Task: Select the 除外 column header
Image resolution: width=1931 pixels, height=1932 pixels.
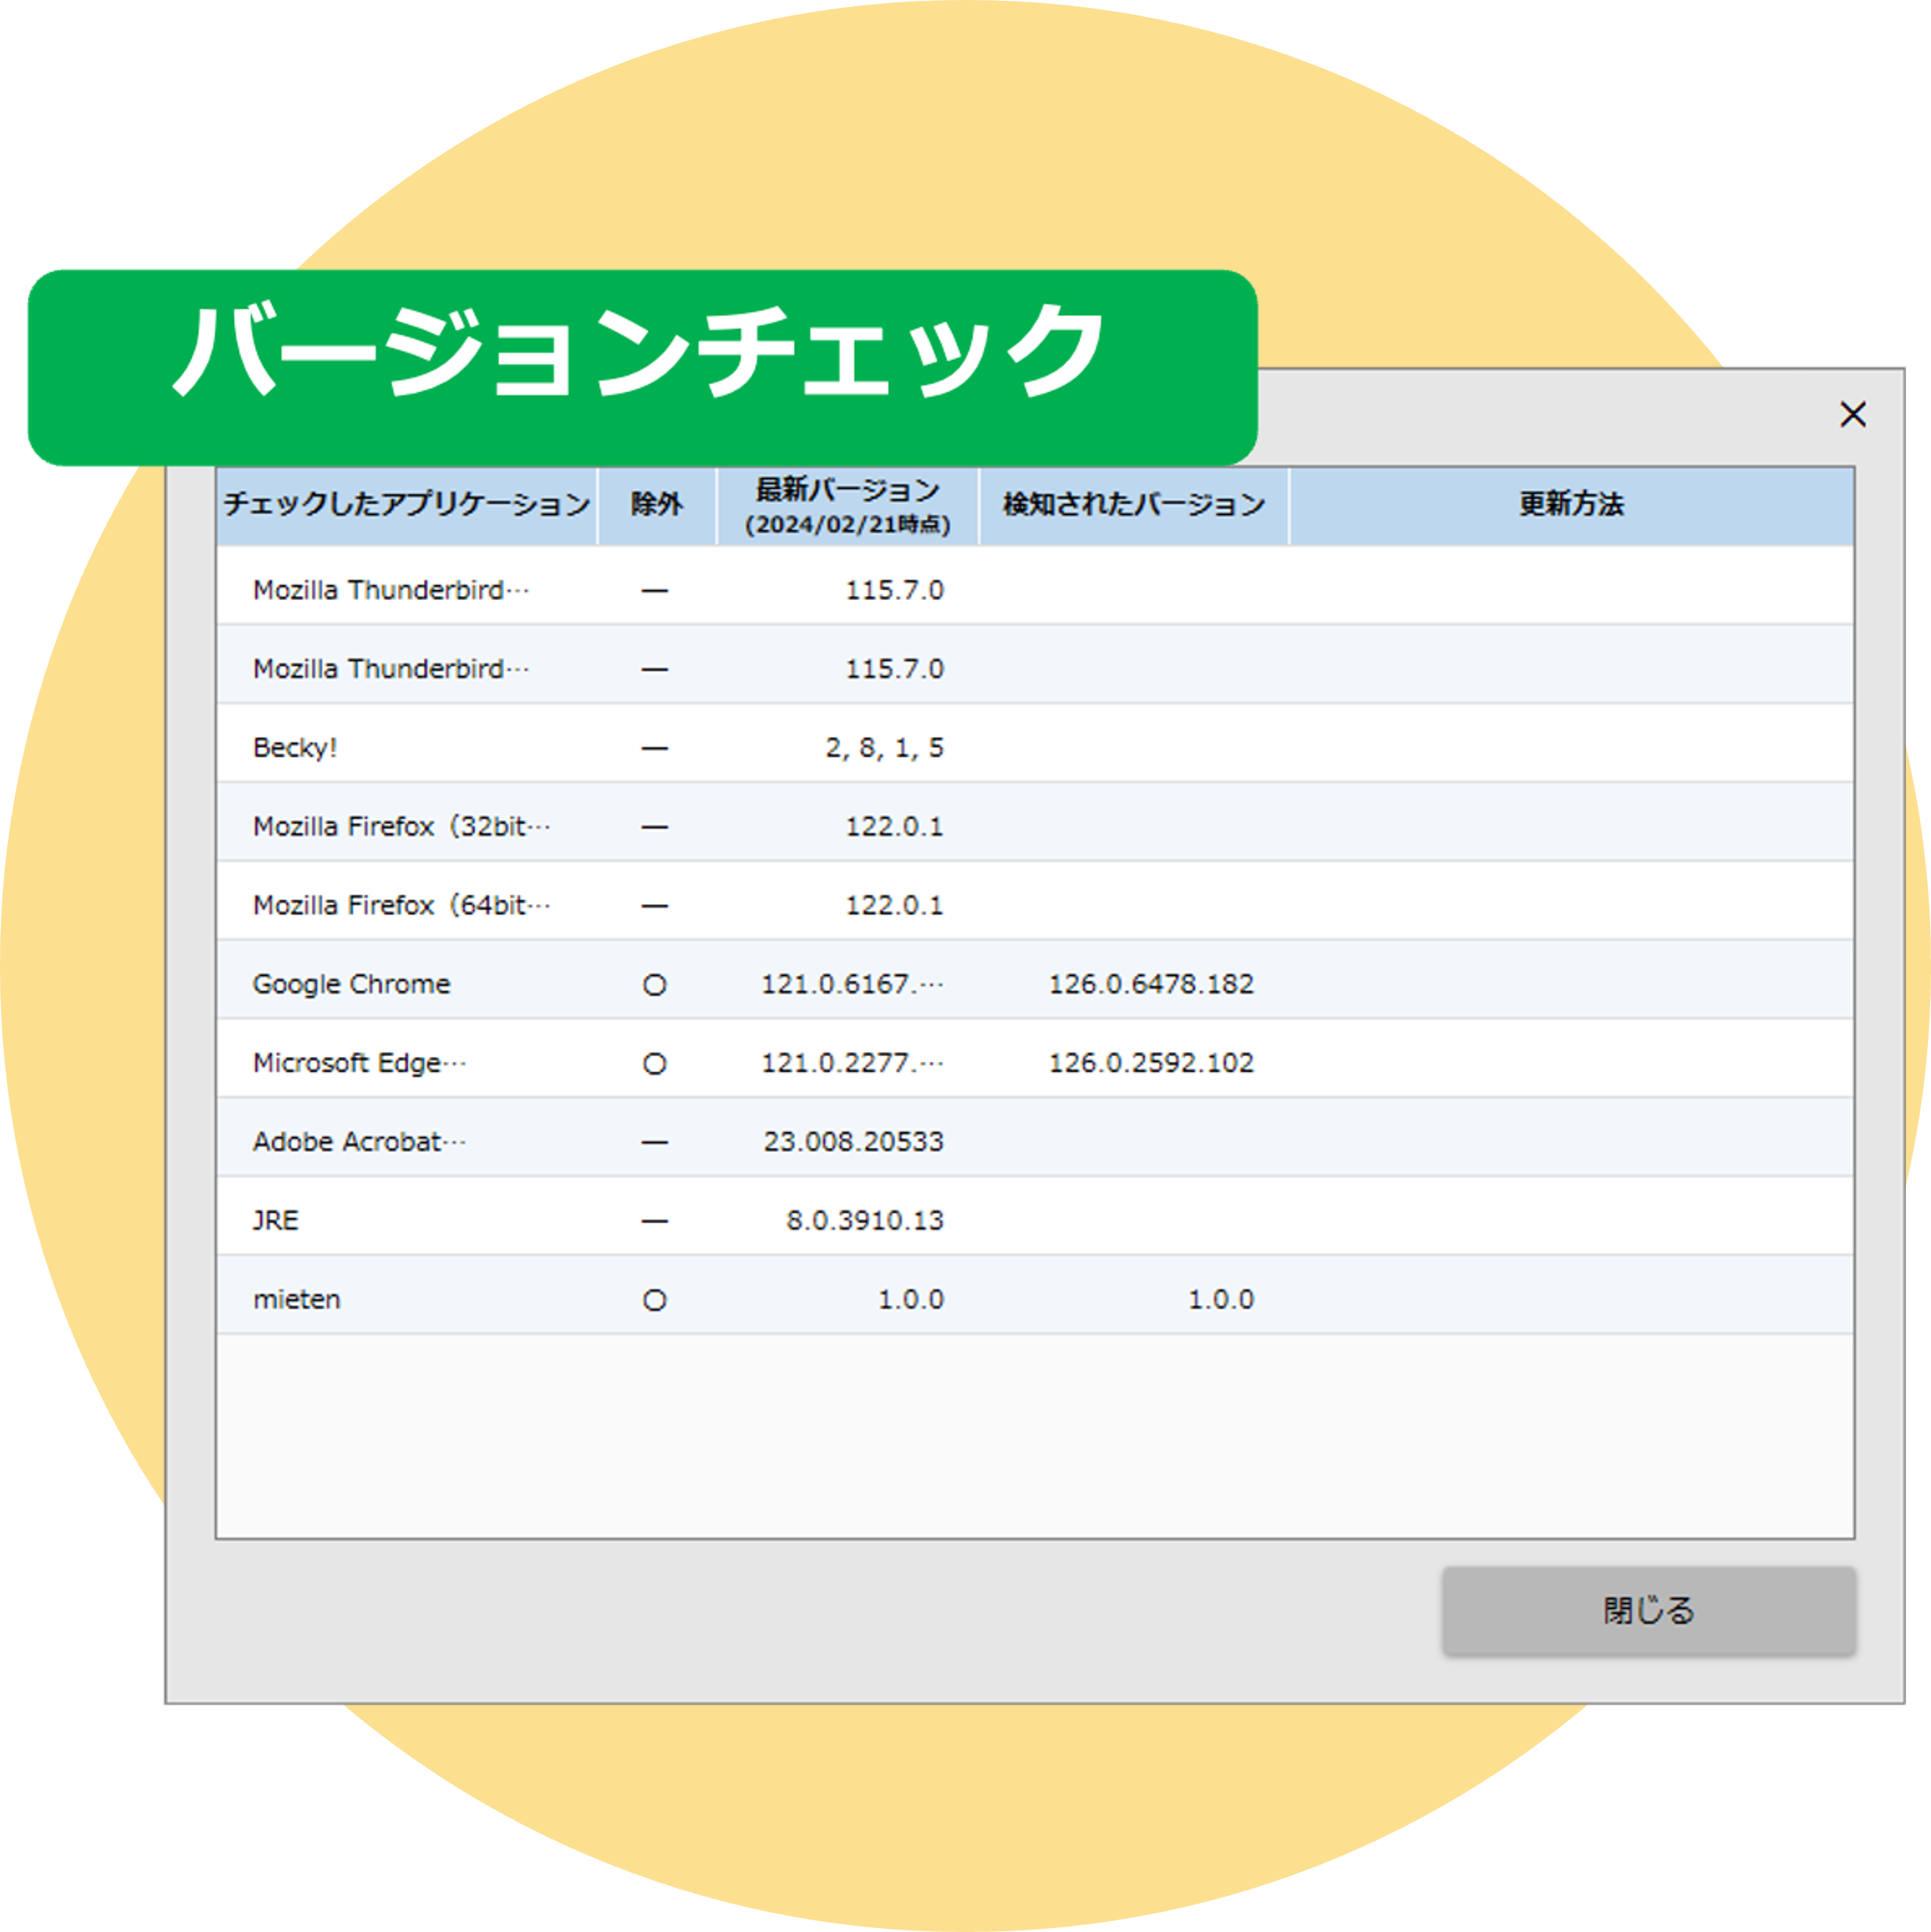Action: [x=656, y=505]
